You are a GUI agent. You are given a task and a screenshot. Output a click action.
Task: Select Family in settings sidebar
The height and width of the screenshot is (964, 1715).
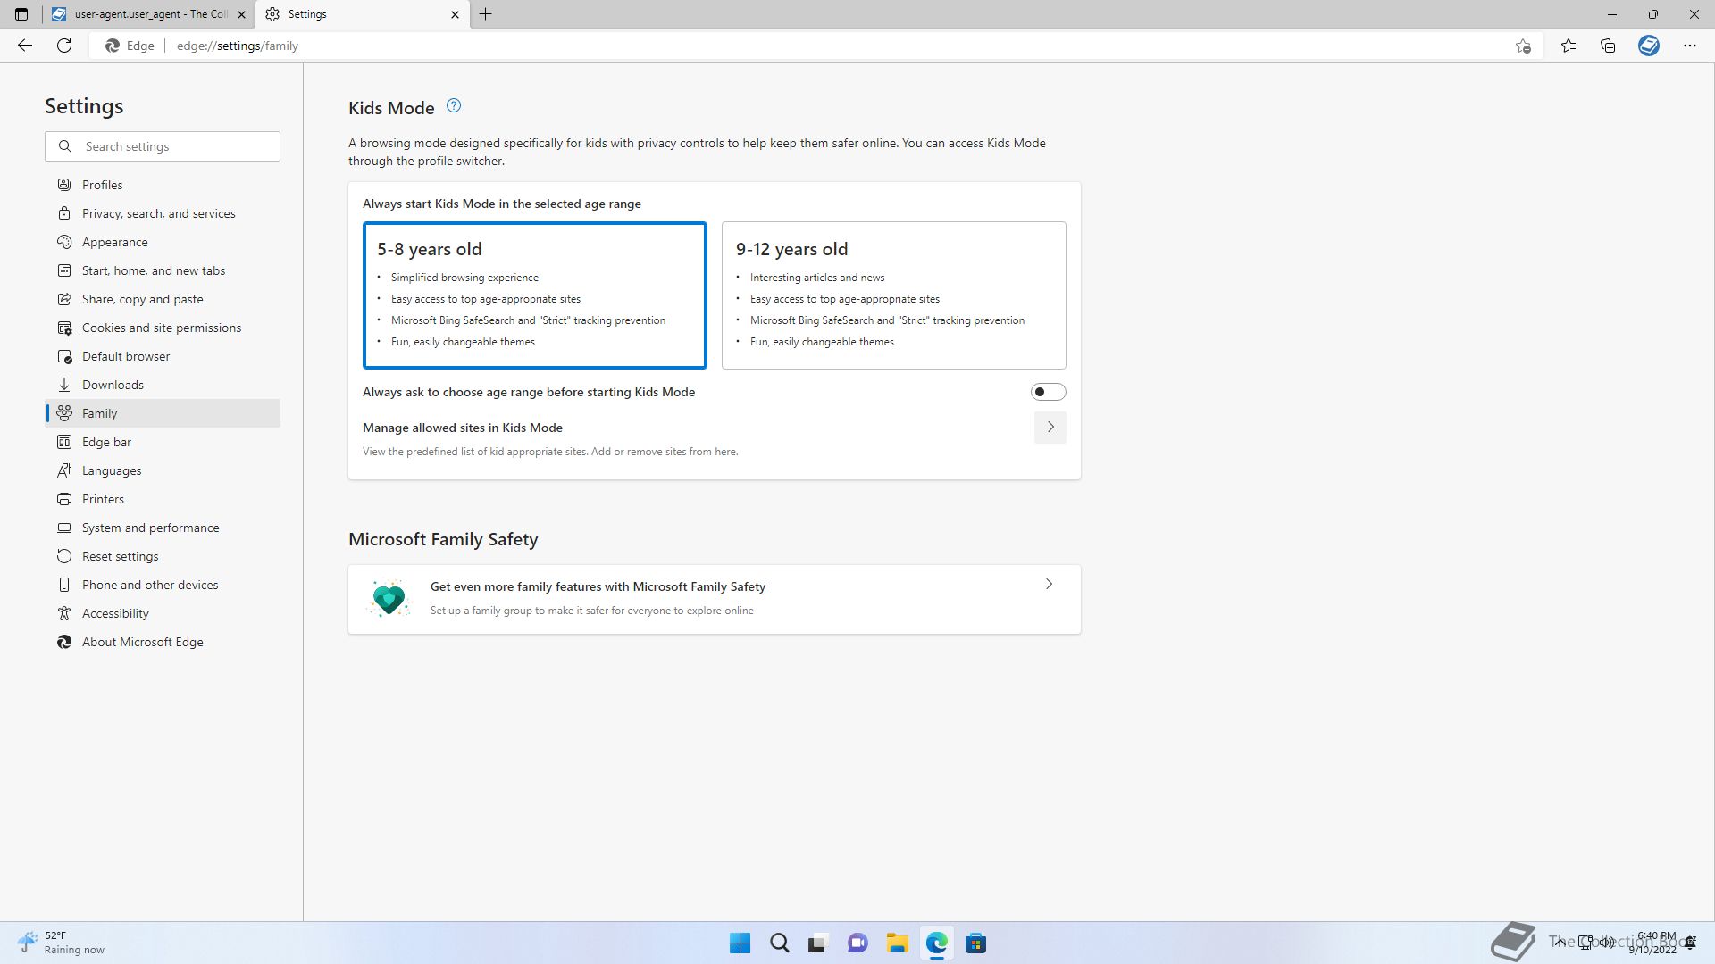click(x=163, y=413)
